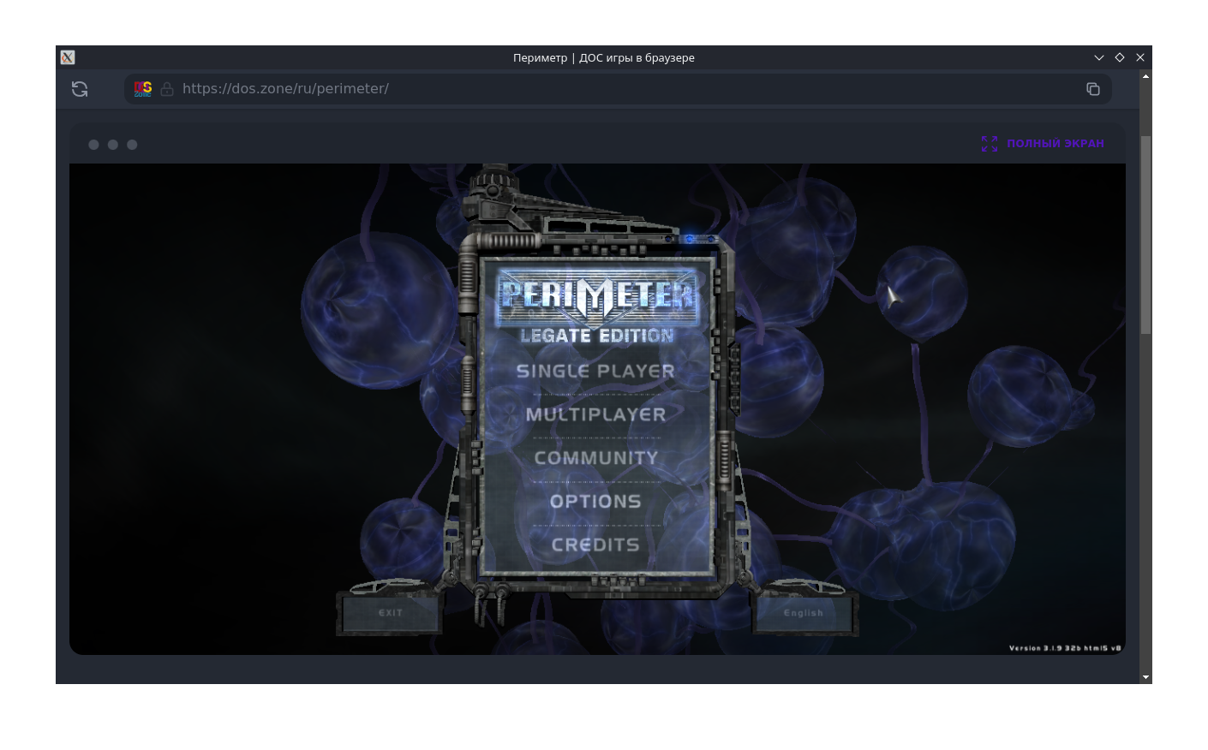Click the Exit button in game
Screen dimensions: 1208x750
click(x=390, y=613)
